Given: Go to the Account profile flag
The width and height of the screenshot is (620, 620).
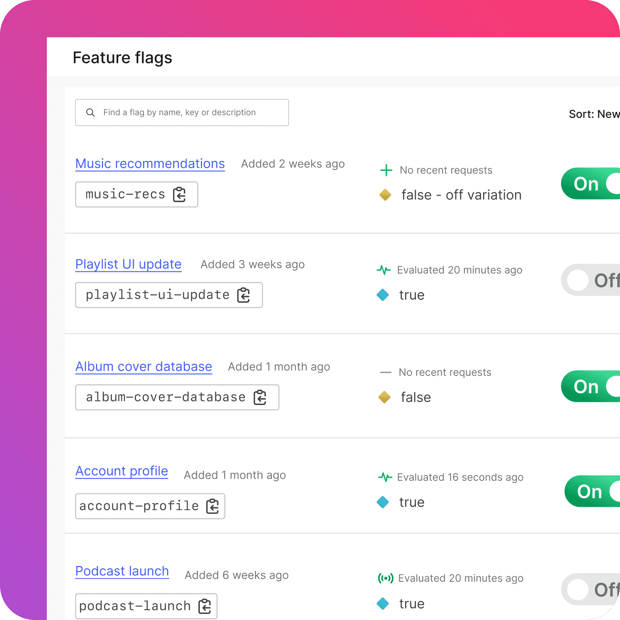Looking at the screenshot, I should pyautogui.click(x=122, y=471).
